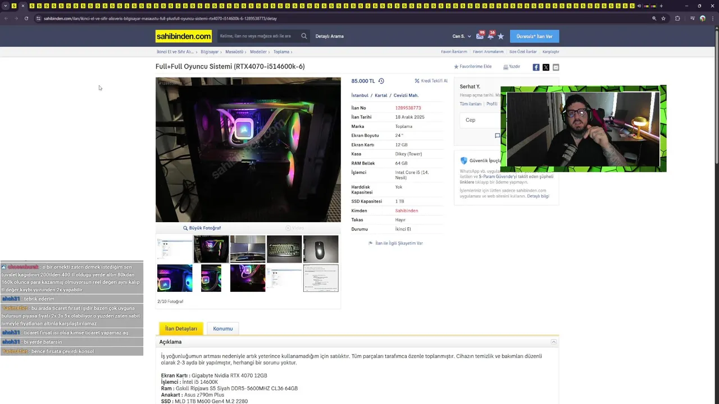The image size is (719, 404).
Task: View site information icon in address bar
Action: [x=38, y=19]
